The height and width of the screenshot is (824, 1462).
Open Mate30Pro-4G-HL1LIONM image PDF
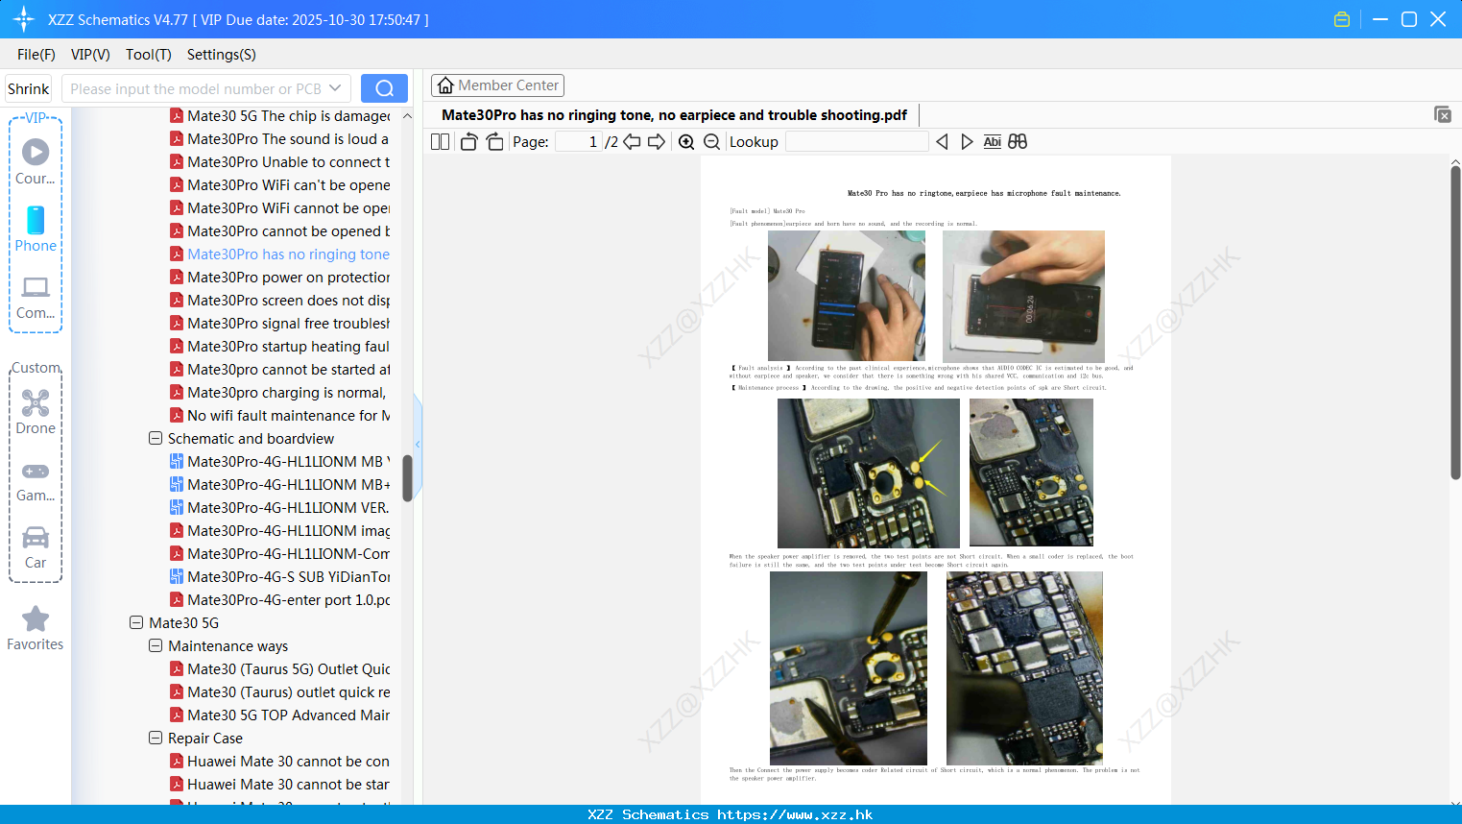tap(280, 530)
